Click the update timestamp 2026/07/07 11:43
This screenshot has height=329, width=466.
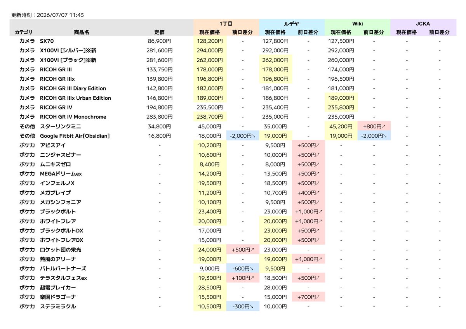click(x=60, y=15)
